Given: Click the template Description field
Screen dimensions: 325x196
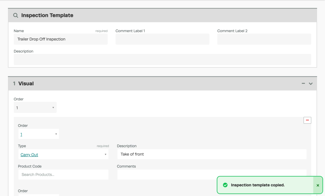Looking at the screenshot, I should 162,60.
